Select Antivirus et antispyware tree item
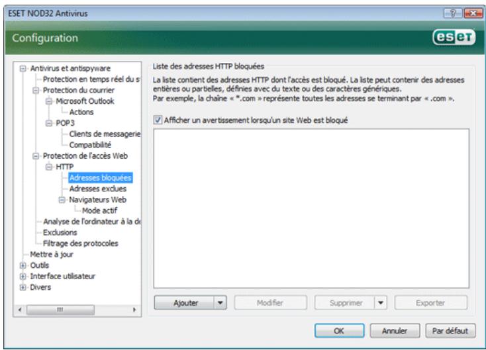This screenshot has height=350, width=486. pyautogui.click(x=70, y=68)
